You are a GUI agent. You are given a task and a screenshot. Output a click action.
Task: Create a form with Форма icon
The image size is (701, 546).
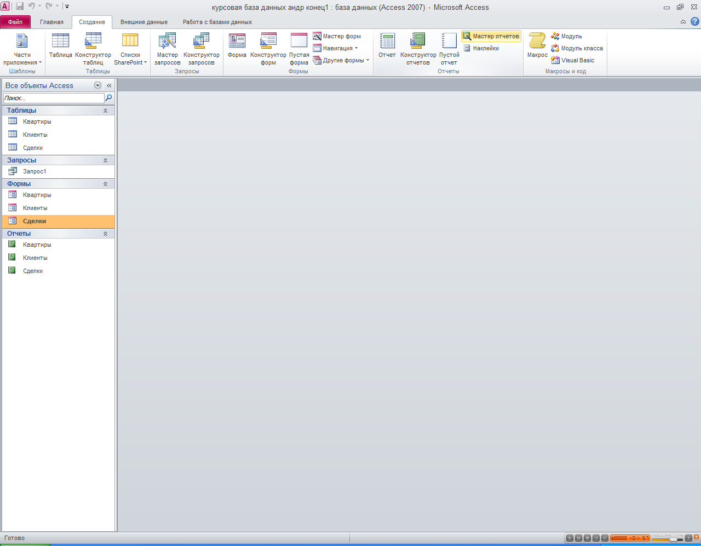[237, 49]
